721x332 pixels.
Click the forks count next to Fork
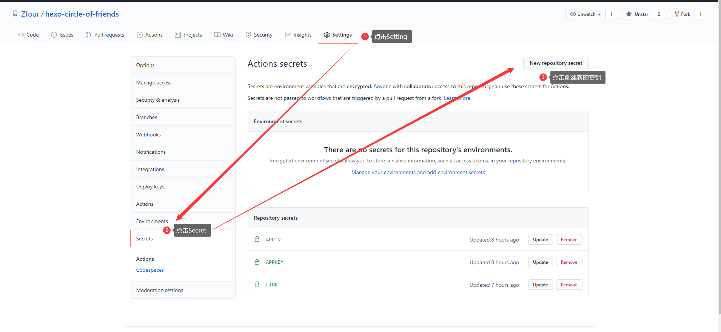click(x=700, y=14)
